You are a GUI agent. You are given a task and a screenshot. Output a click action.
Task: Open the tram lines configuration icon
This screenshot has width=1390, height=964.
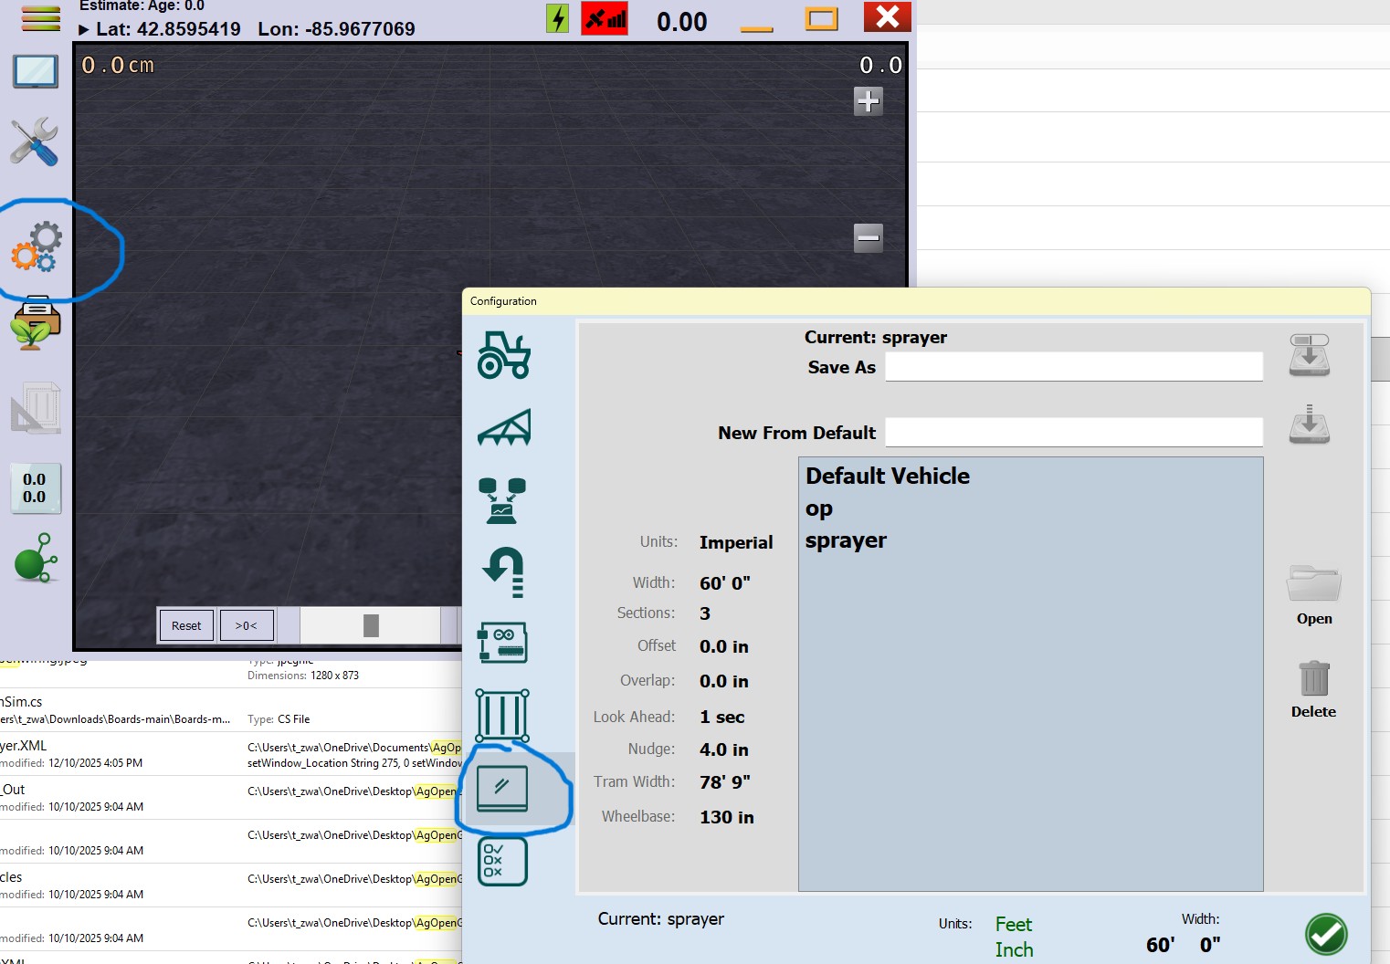(x=502, y=715)
